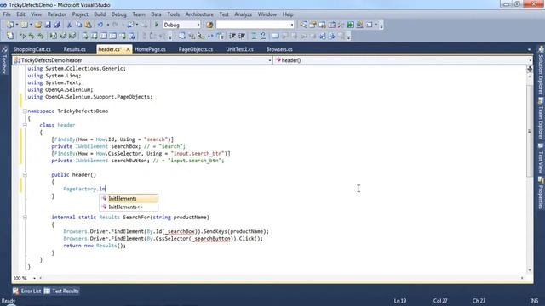This screenshot has height=306, width=545.
Task: Open Properties Window from the toolbar icon
Action: click(x=313, y=25)
